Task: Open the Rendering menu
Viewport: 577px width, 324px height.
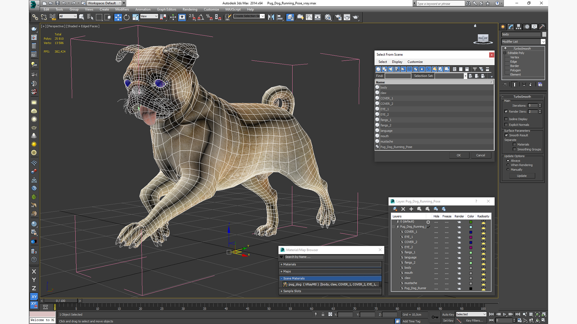Action: [190, 9]
